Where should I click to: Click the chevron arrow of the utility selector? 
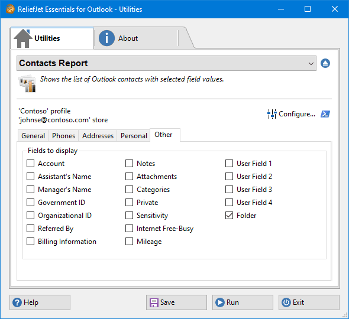point(311,64)
